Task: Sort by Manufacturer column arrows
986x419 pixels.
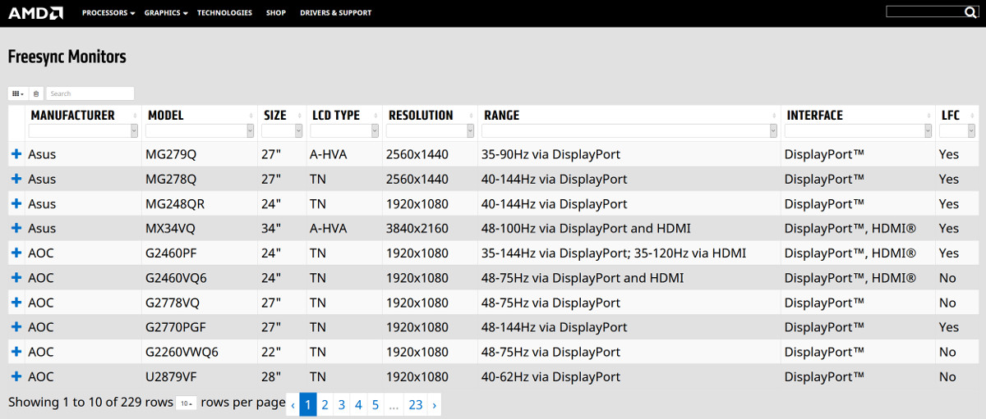Action: 135,116
